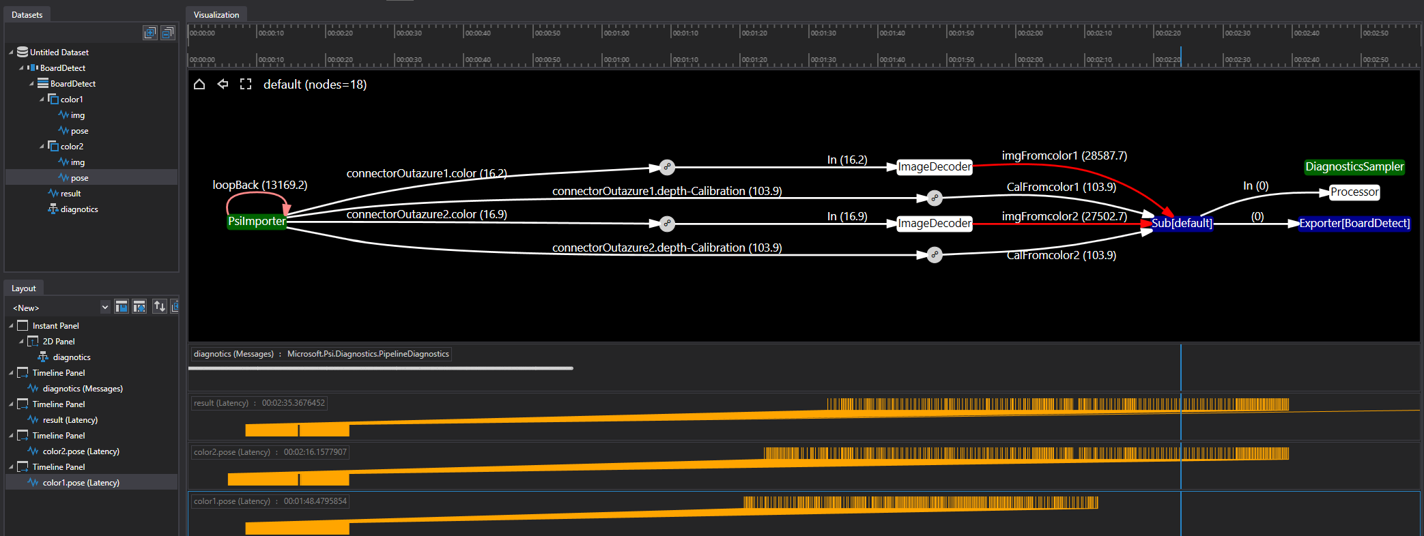Click the CalFromcolor2 (103.9) edge label
The height and width of the screenshot is (536, 1424).
[1062, 255]
